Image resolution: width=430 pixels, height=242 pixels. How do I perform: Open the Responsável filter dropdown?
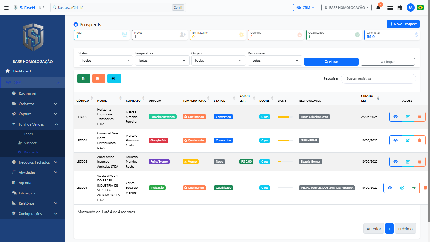click(275, 60)
